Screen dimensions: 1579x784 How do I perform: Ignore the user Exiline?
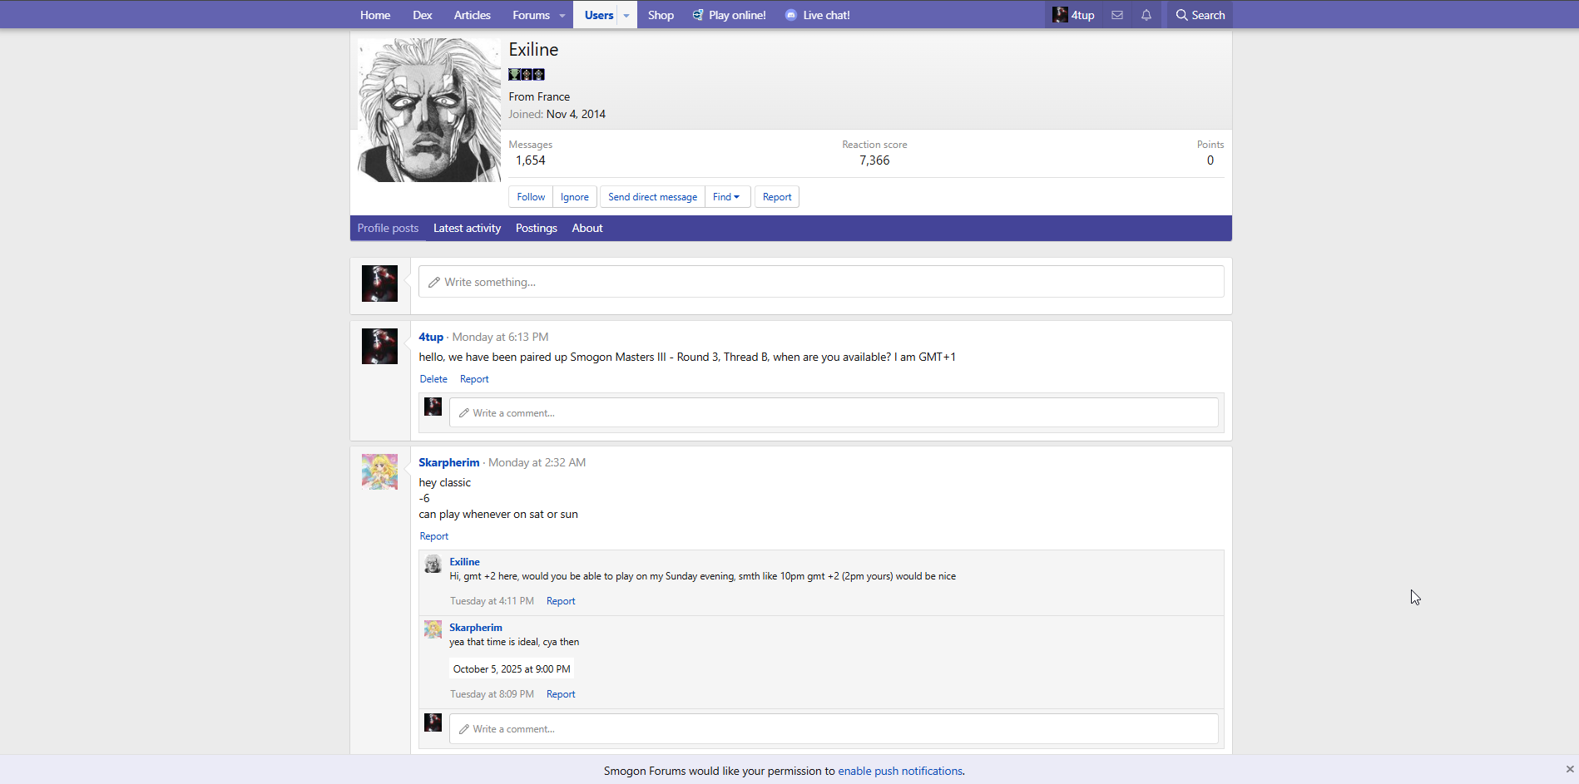click(574, 197)
